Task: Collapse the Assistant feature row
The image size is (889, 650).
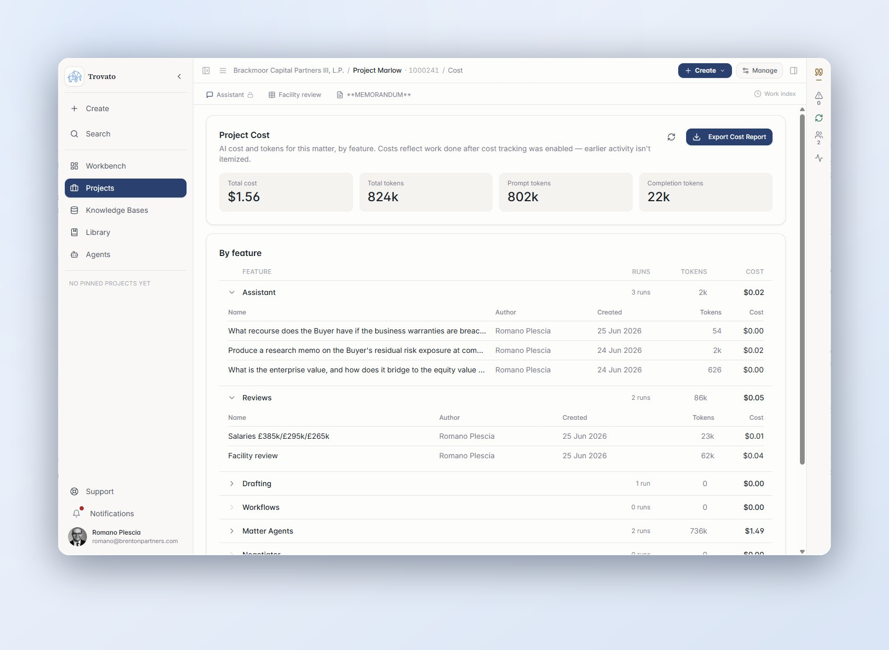Action: [x=232, y=292]
